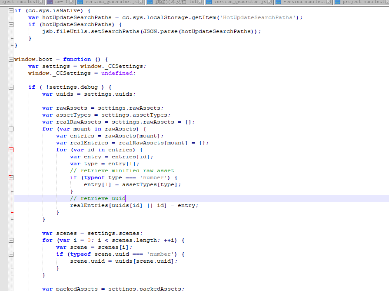Click 'var packedAssets = settings.packedAssets;' line
Screen dimensions: 389x291
[113, 288]
